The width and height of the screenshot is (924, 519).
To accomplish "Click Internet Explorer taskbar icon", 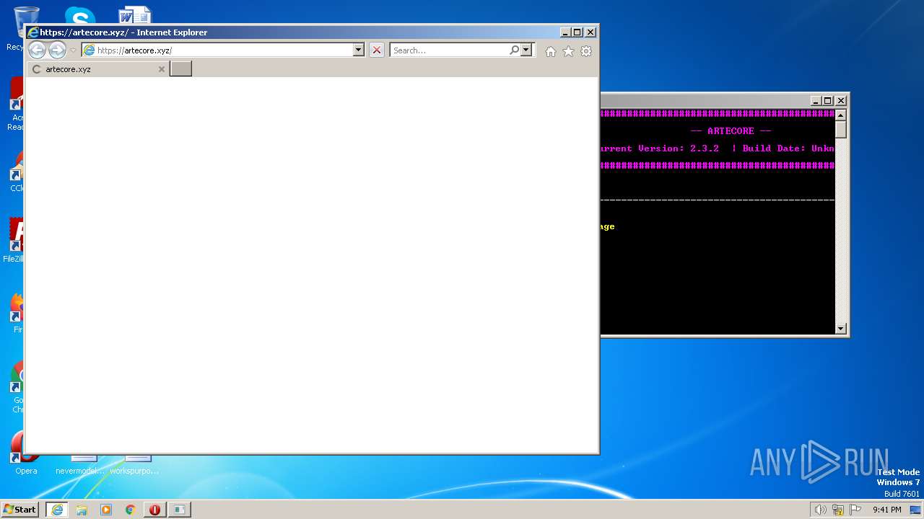I will [56, 510].
